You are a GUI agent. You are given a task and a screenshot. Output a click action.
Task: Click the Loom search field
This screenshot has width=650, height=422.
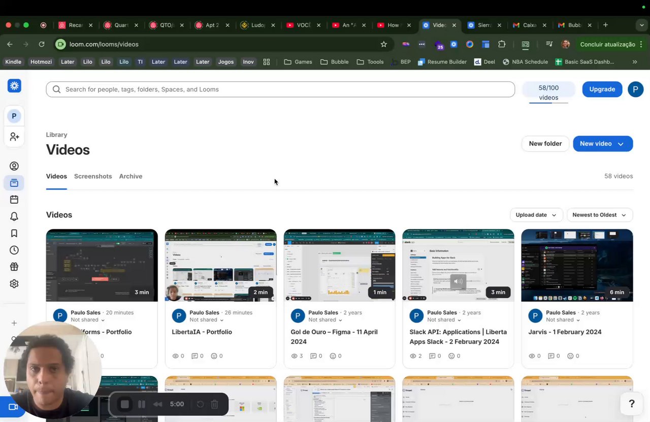pos(280,89)
